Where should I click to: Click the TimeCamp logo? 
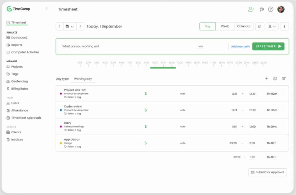(18, 9)
